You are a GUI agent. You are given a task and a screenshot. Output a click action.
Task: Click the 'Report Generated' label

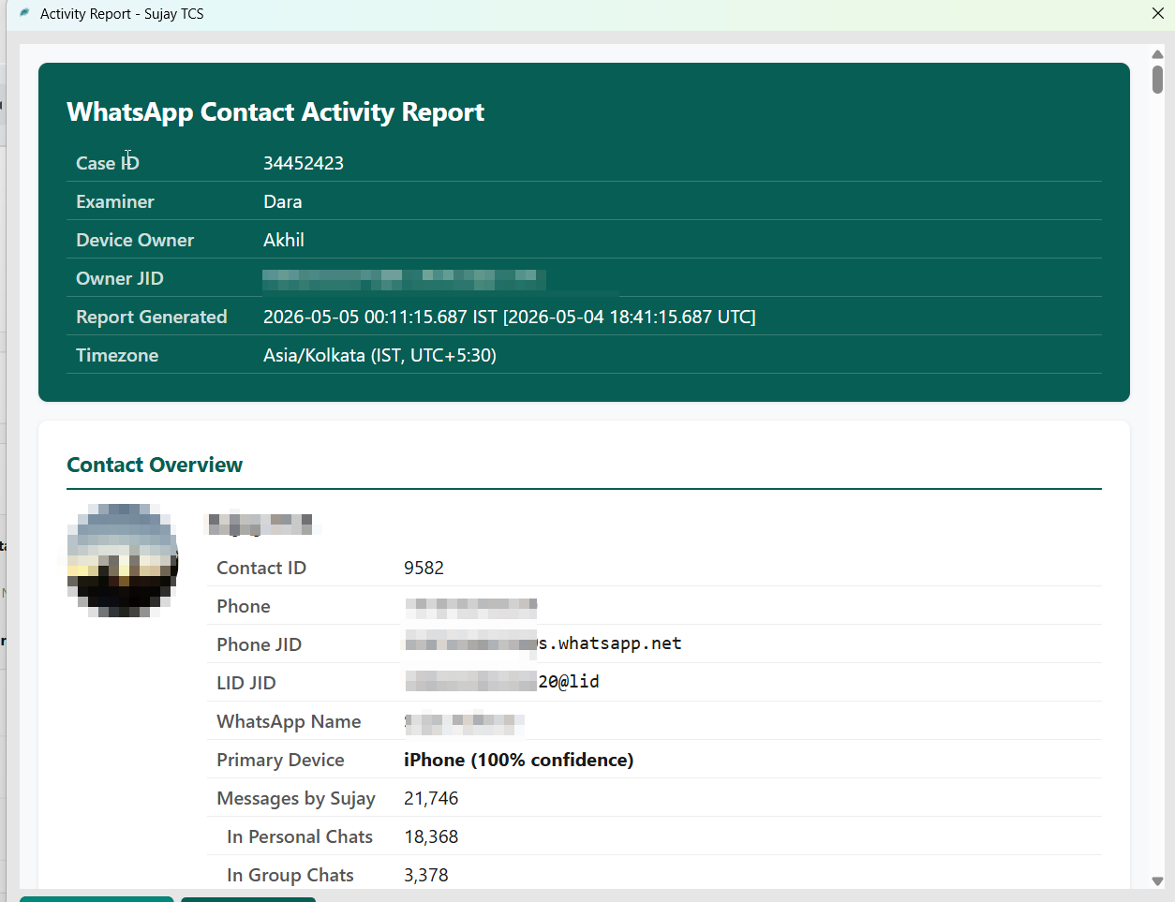tap(152, 317)
